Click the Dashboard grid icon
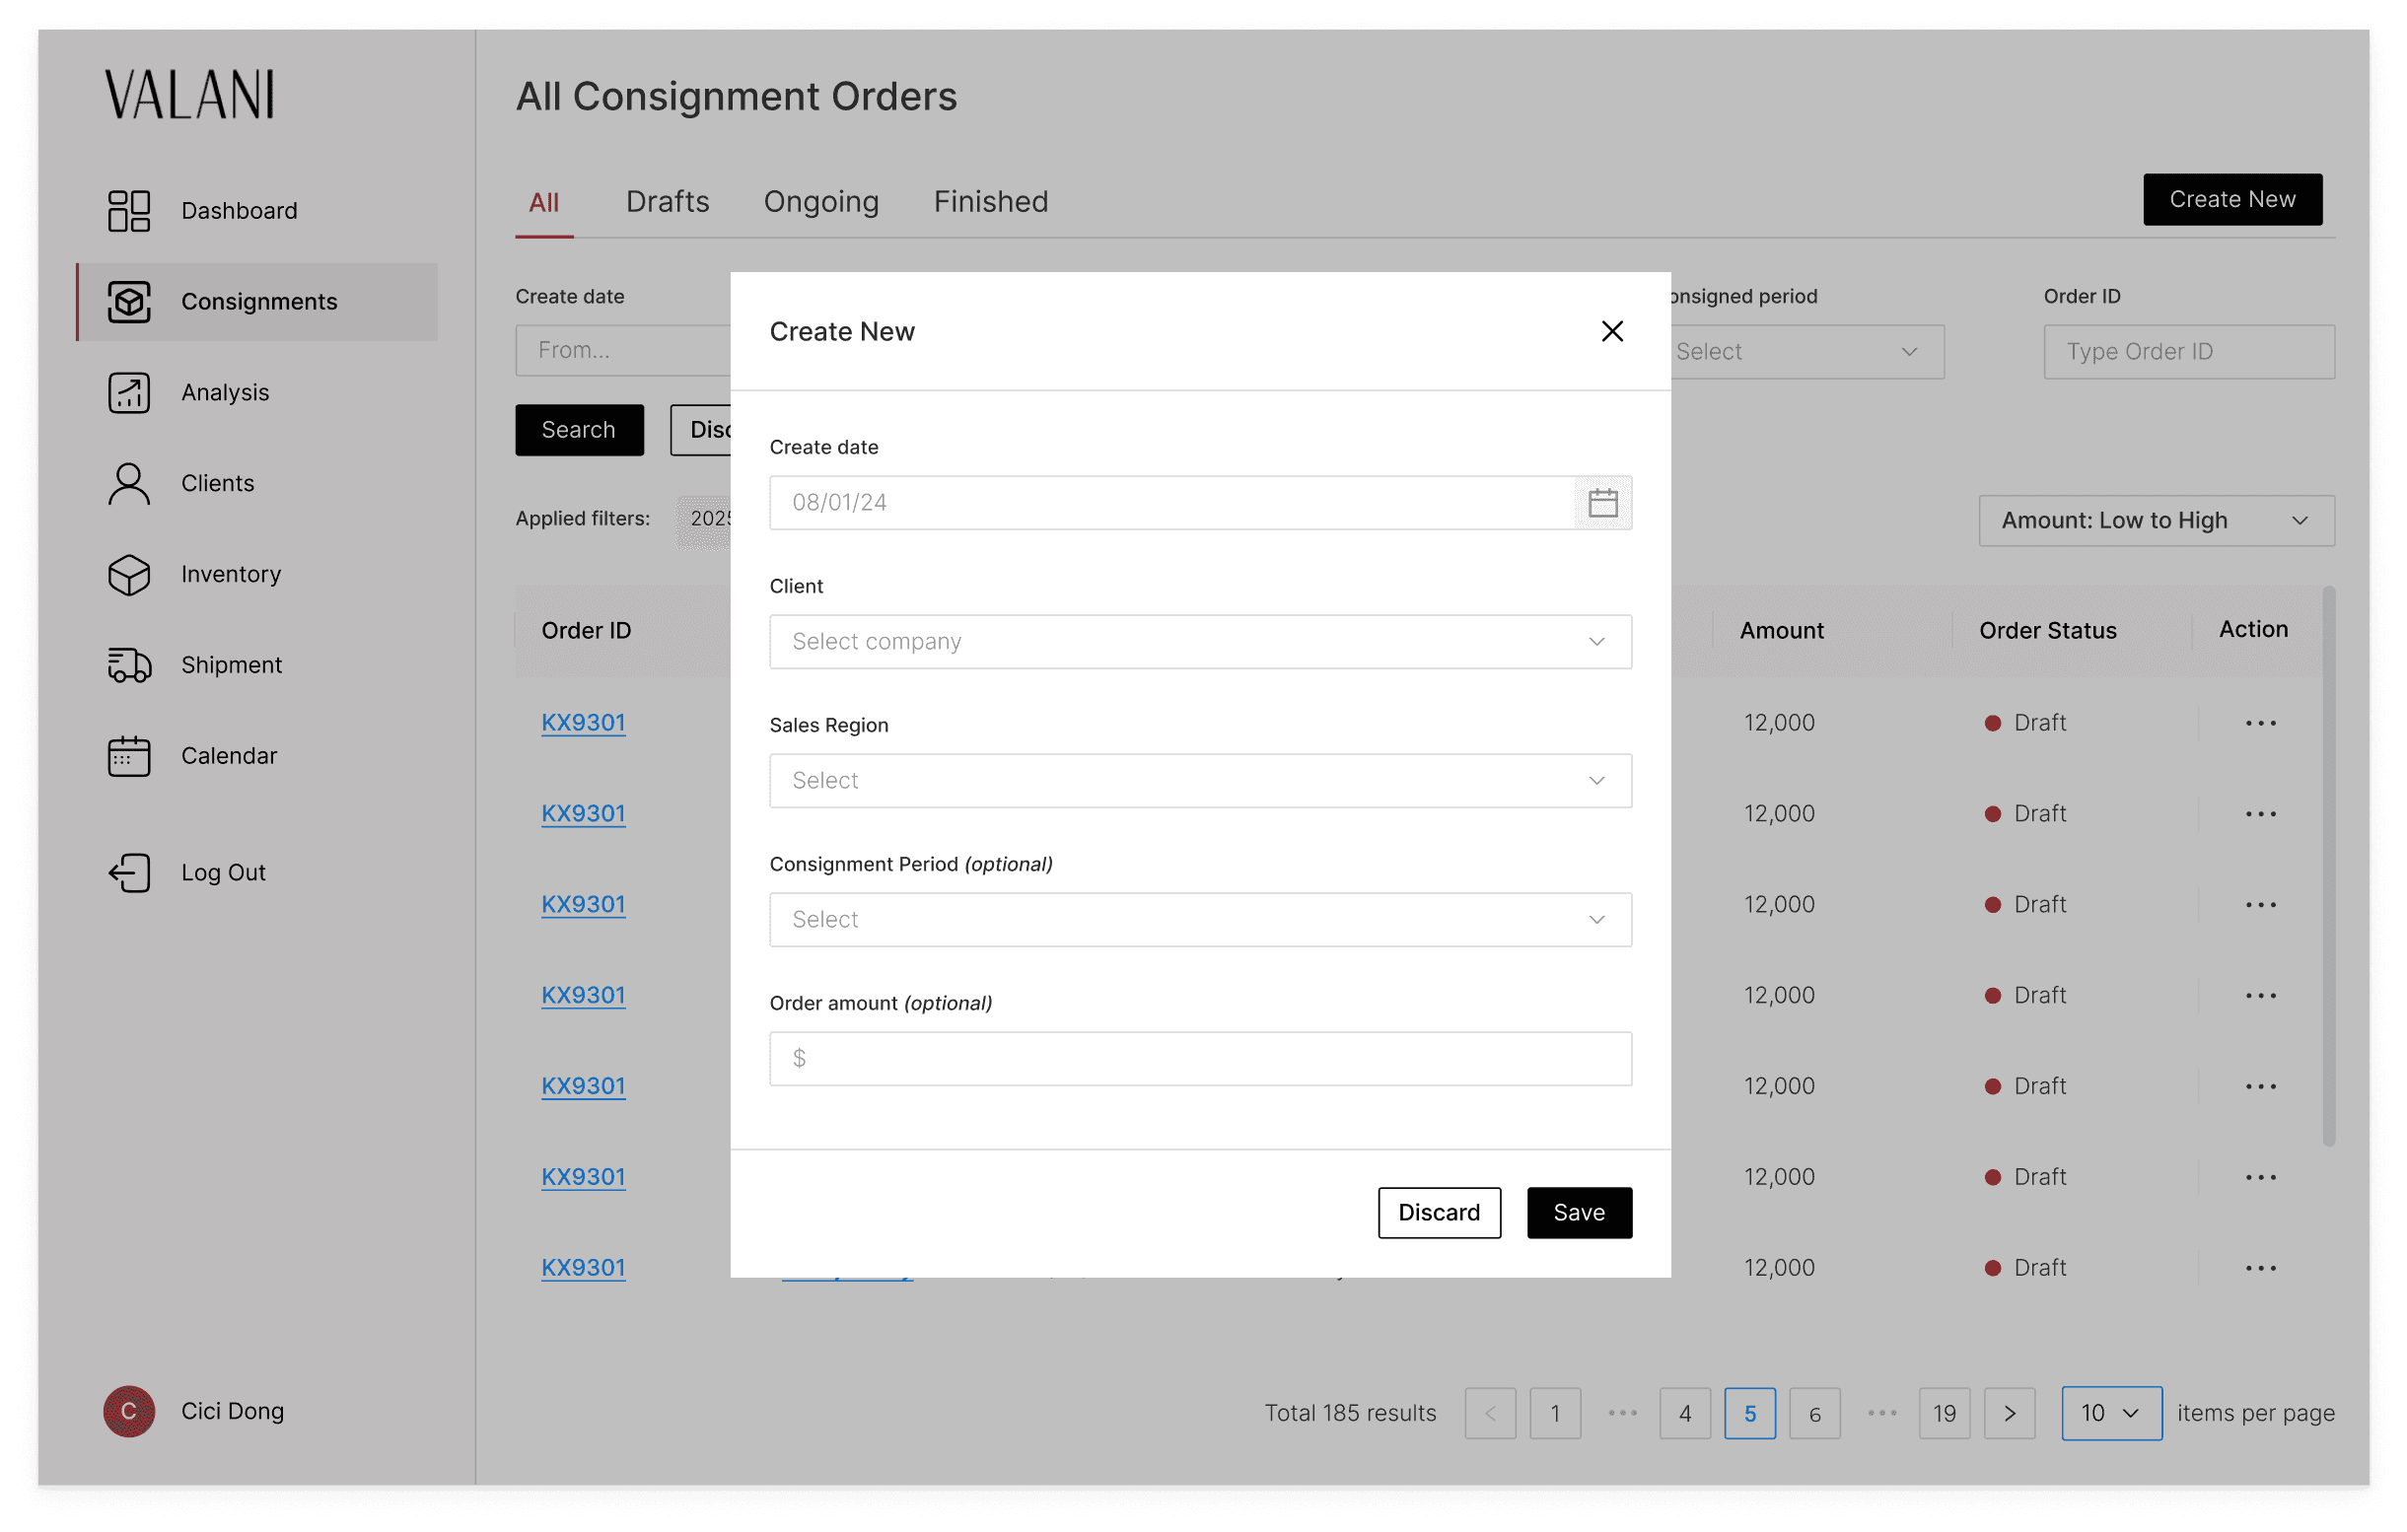 coord(129,211)
